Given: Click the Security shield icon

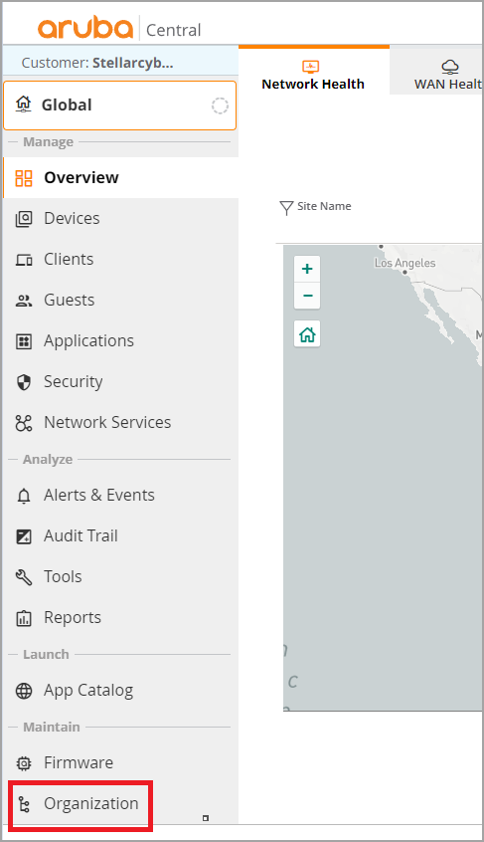Looking at the screenshot, I should tap(24, 382).
